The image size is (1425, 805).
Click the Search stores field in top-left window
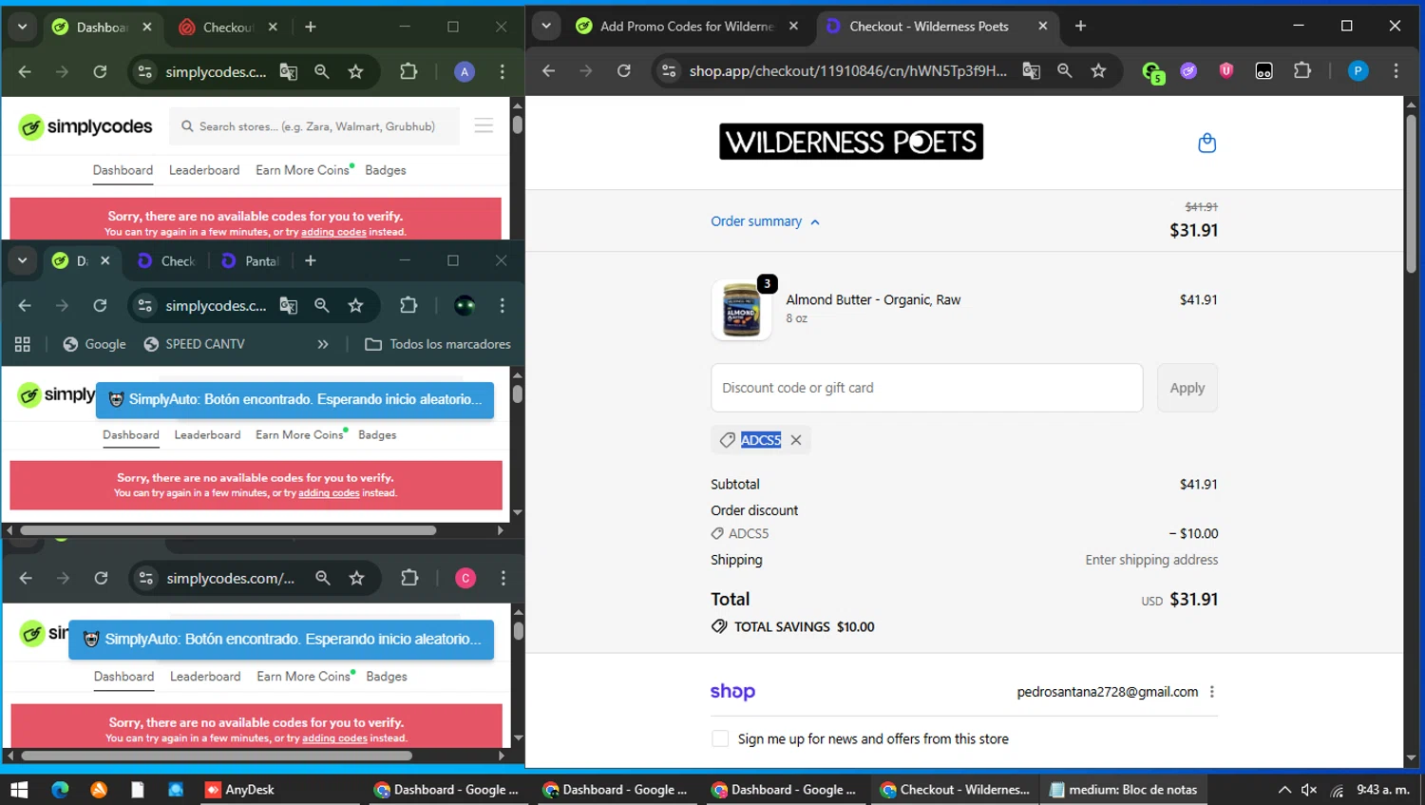tap(314, 126)
